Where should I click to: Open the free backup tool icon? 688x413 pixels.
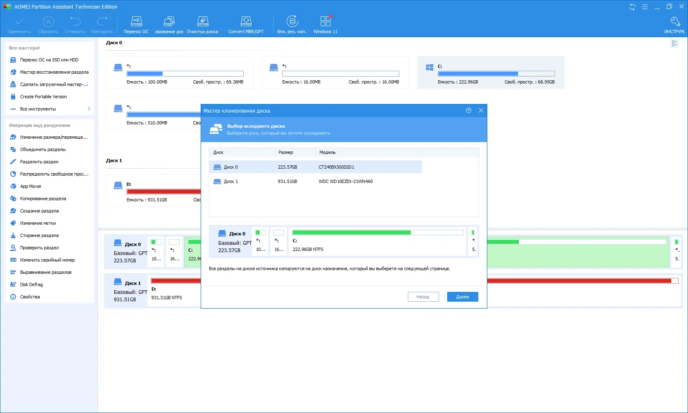(292, 25)
